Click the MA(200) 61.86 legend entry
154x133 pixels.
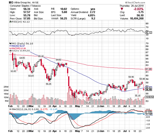19,48
